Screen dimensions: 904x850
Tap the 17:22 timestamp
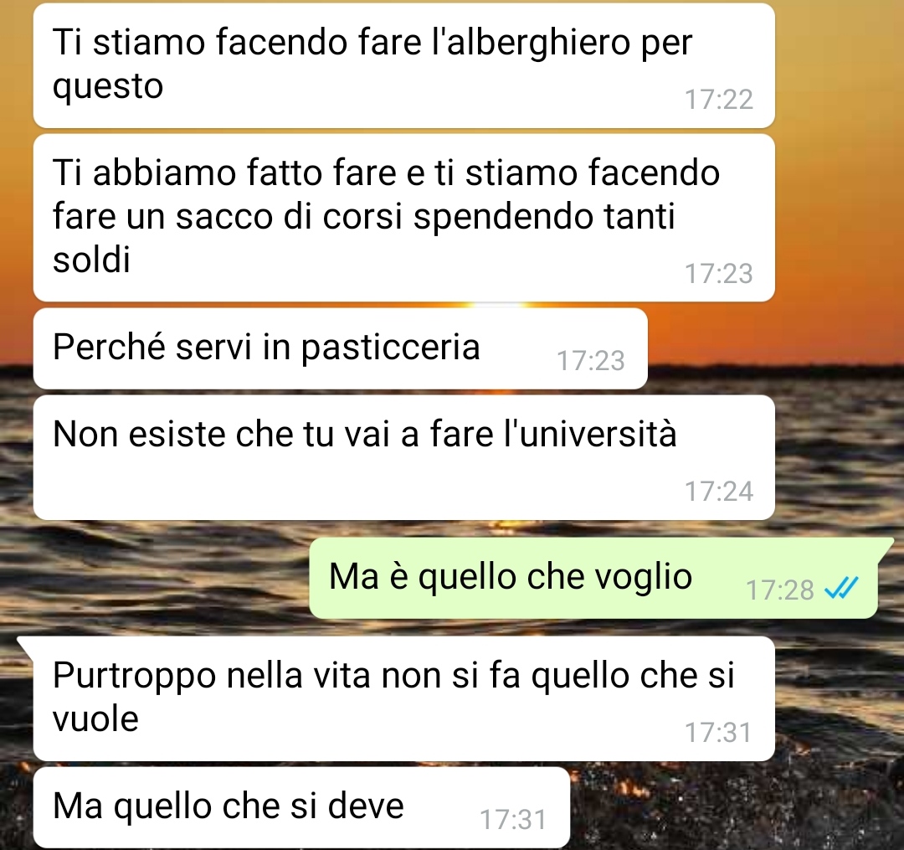click(x=718, y=100)
